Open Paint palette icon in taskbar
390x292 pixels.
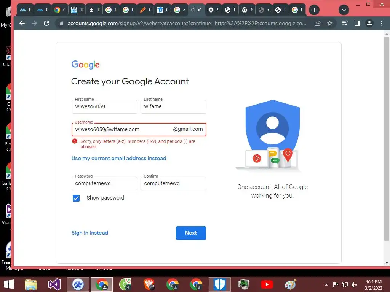click(291, 284)
